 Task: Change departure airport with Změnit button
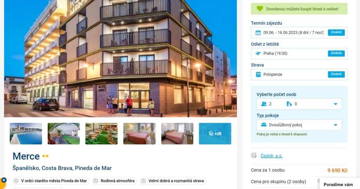pyautogui.click(x=336, y=53)
